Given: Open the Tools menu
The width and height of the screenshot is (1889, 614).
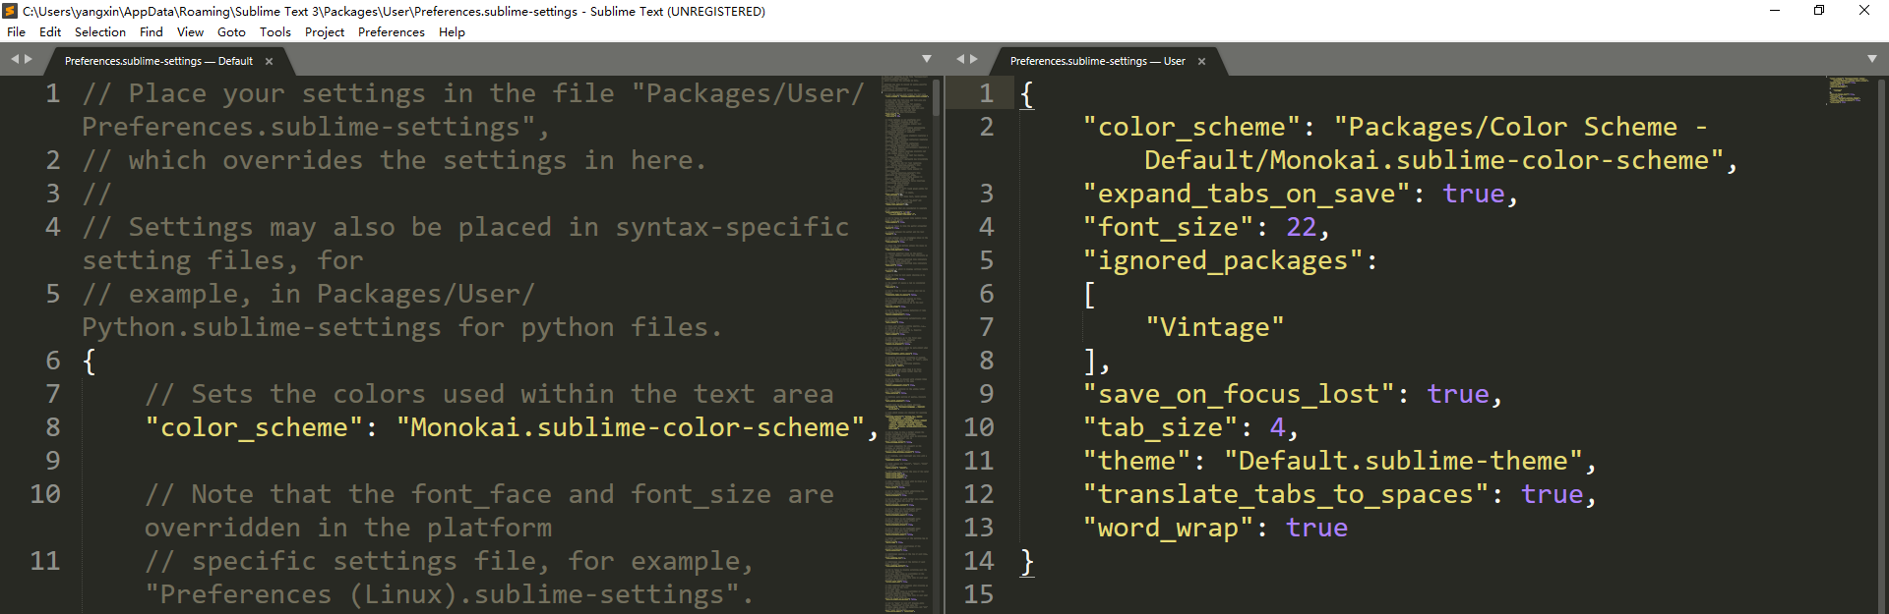Looking at the screenshot, I should pos(274,32).
